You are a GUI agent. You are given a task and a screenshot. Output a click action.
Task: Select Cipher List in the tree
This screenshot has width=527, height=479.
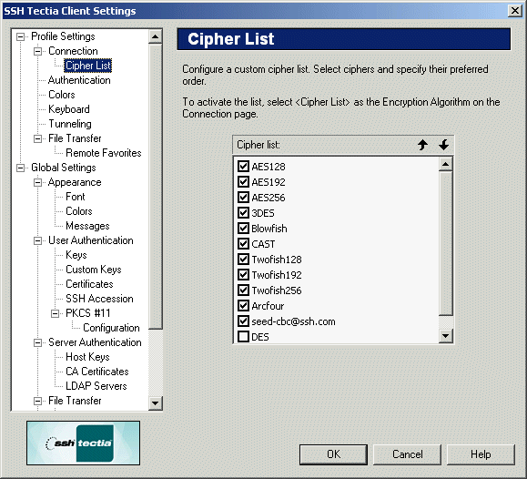87,66
